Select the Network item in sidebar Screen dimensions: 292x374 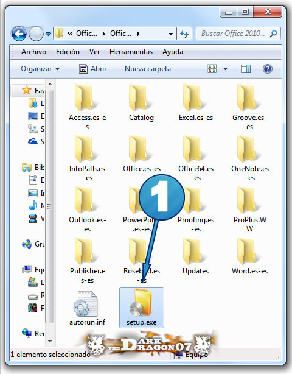click(33, 333)
